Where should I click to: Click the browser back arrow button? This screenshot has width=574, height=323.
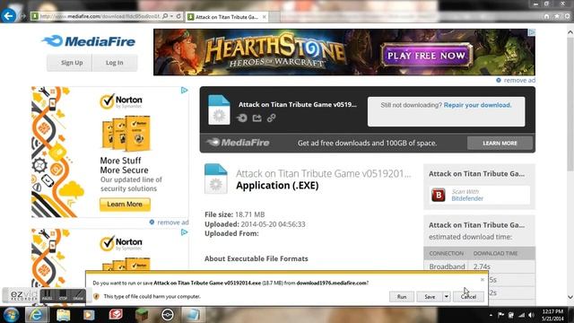coord(8,16)
